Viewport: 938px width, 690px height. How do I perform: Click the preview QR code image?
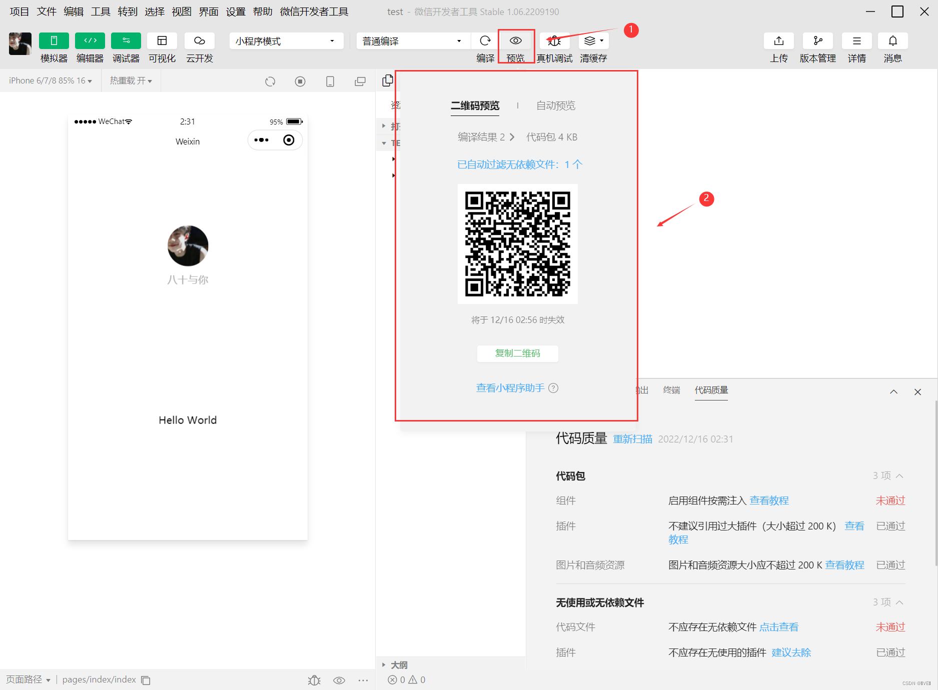518,244
